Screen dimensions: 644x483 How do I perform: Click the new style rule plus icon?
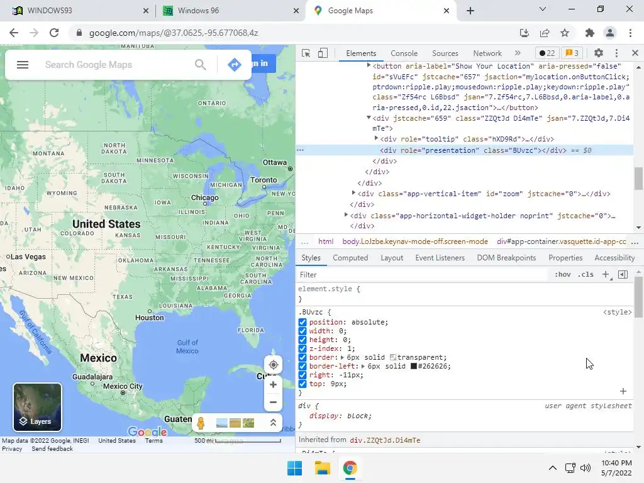606,274
